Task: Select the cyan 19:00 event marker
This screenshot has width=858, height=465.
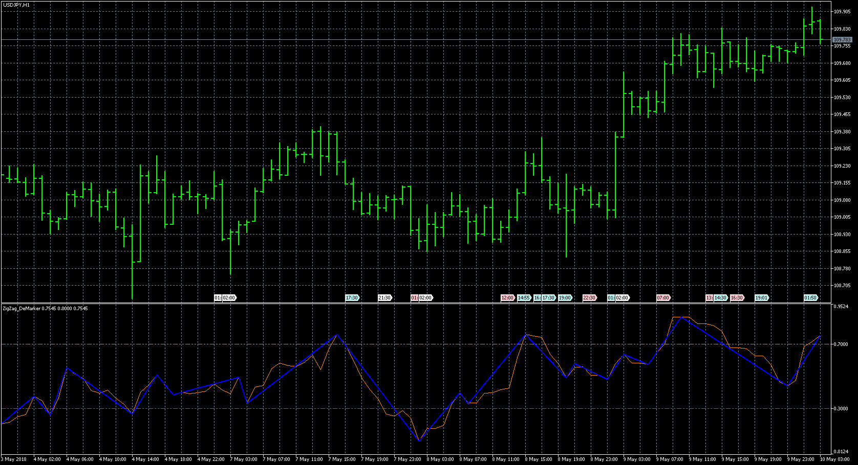Action: point(565,298)
